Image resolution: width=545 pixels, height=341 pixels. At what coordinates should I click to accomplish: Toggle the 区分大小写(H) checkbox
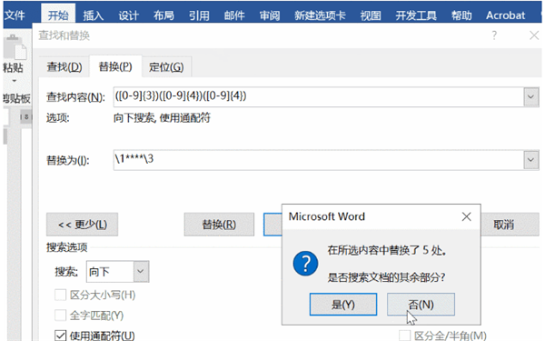coord(61,295)
